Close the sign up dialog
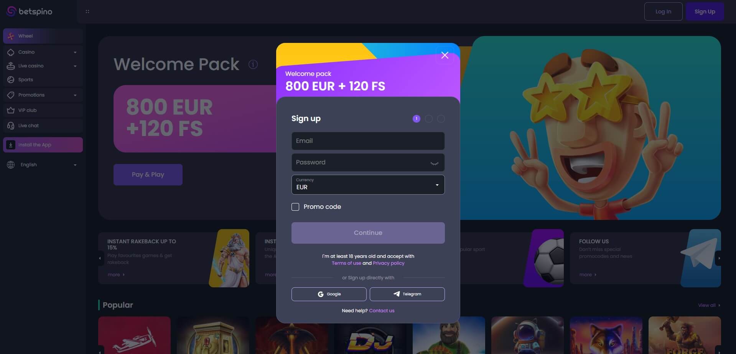Image resolution: width=736 pixels, height=354 pixels. point(445,55)
